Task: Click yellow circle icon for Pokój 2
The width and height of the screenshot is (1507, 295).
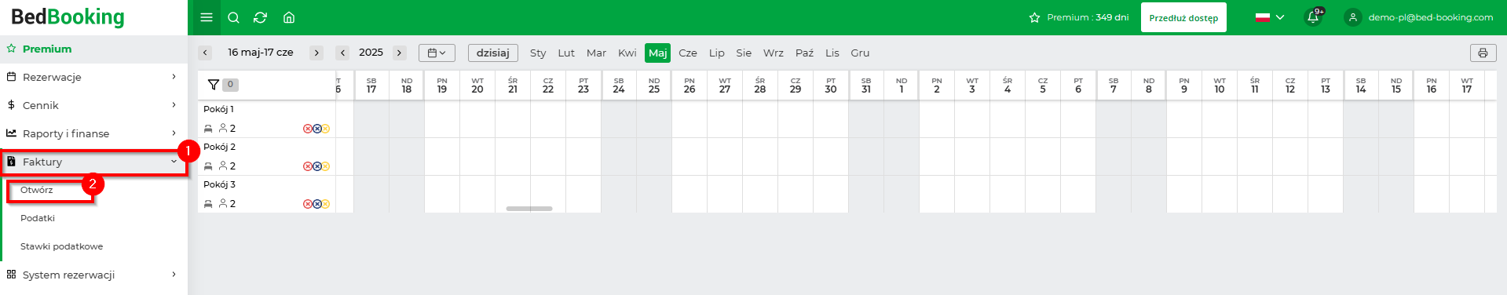Action: [325, 166]
